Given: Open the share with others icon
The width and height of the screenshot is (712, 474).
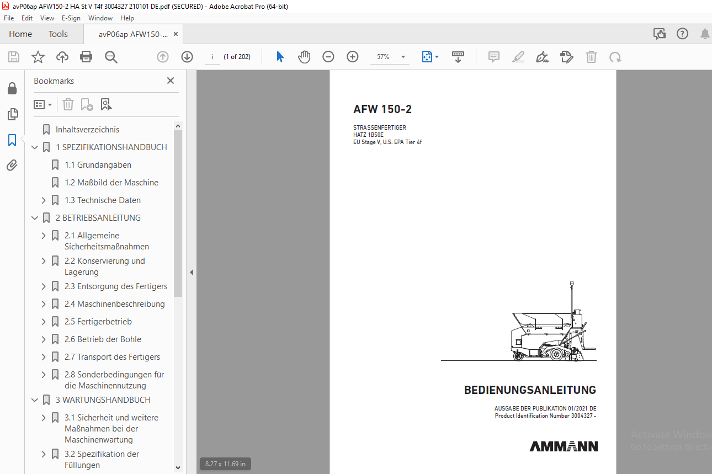Looking at the screenshot, I should click(x=660, y=34).
